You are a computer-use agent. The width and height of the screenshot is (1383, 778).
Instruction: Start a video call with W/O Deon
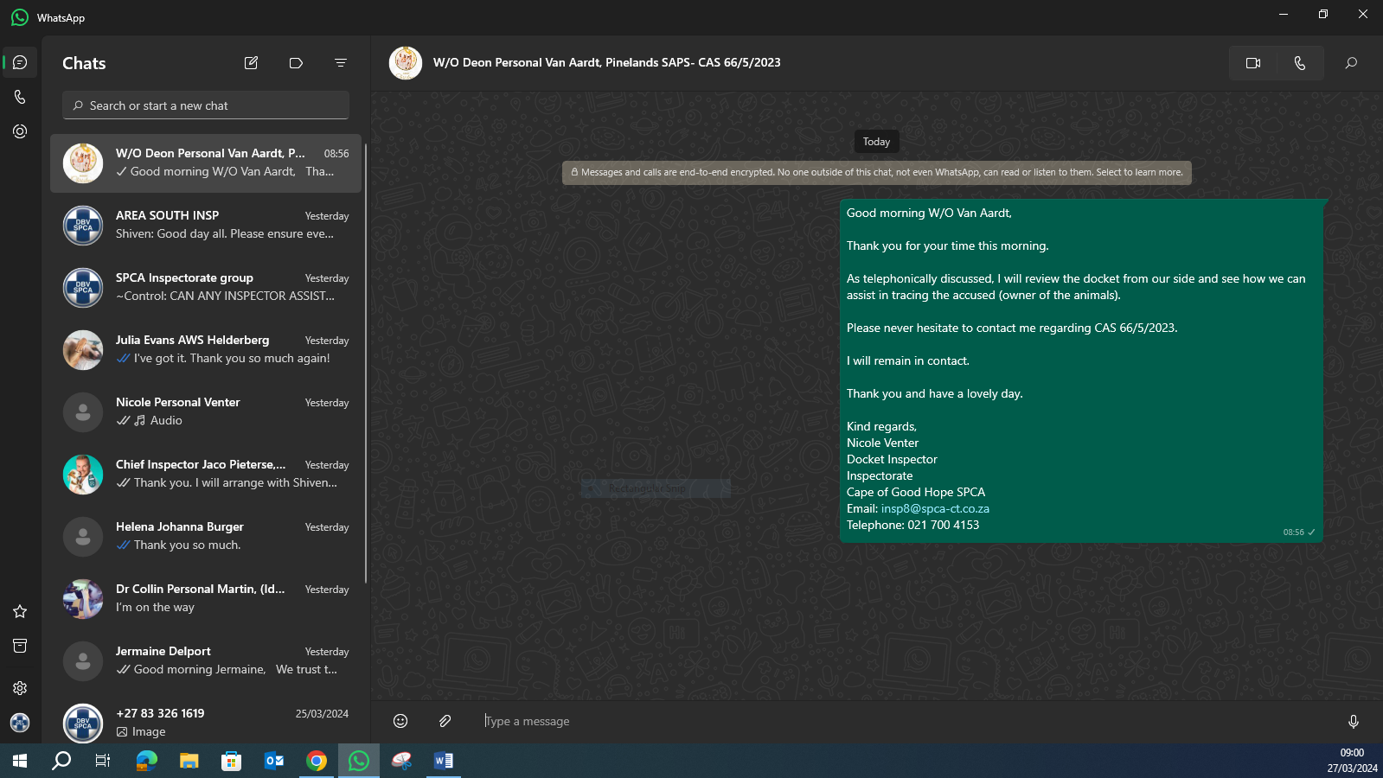coord(1253,63)
